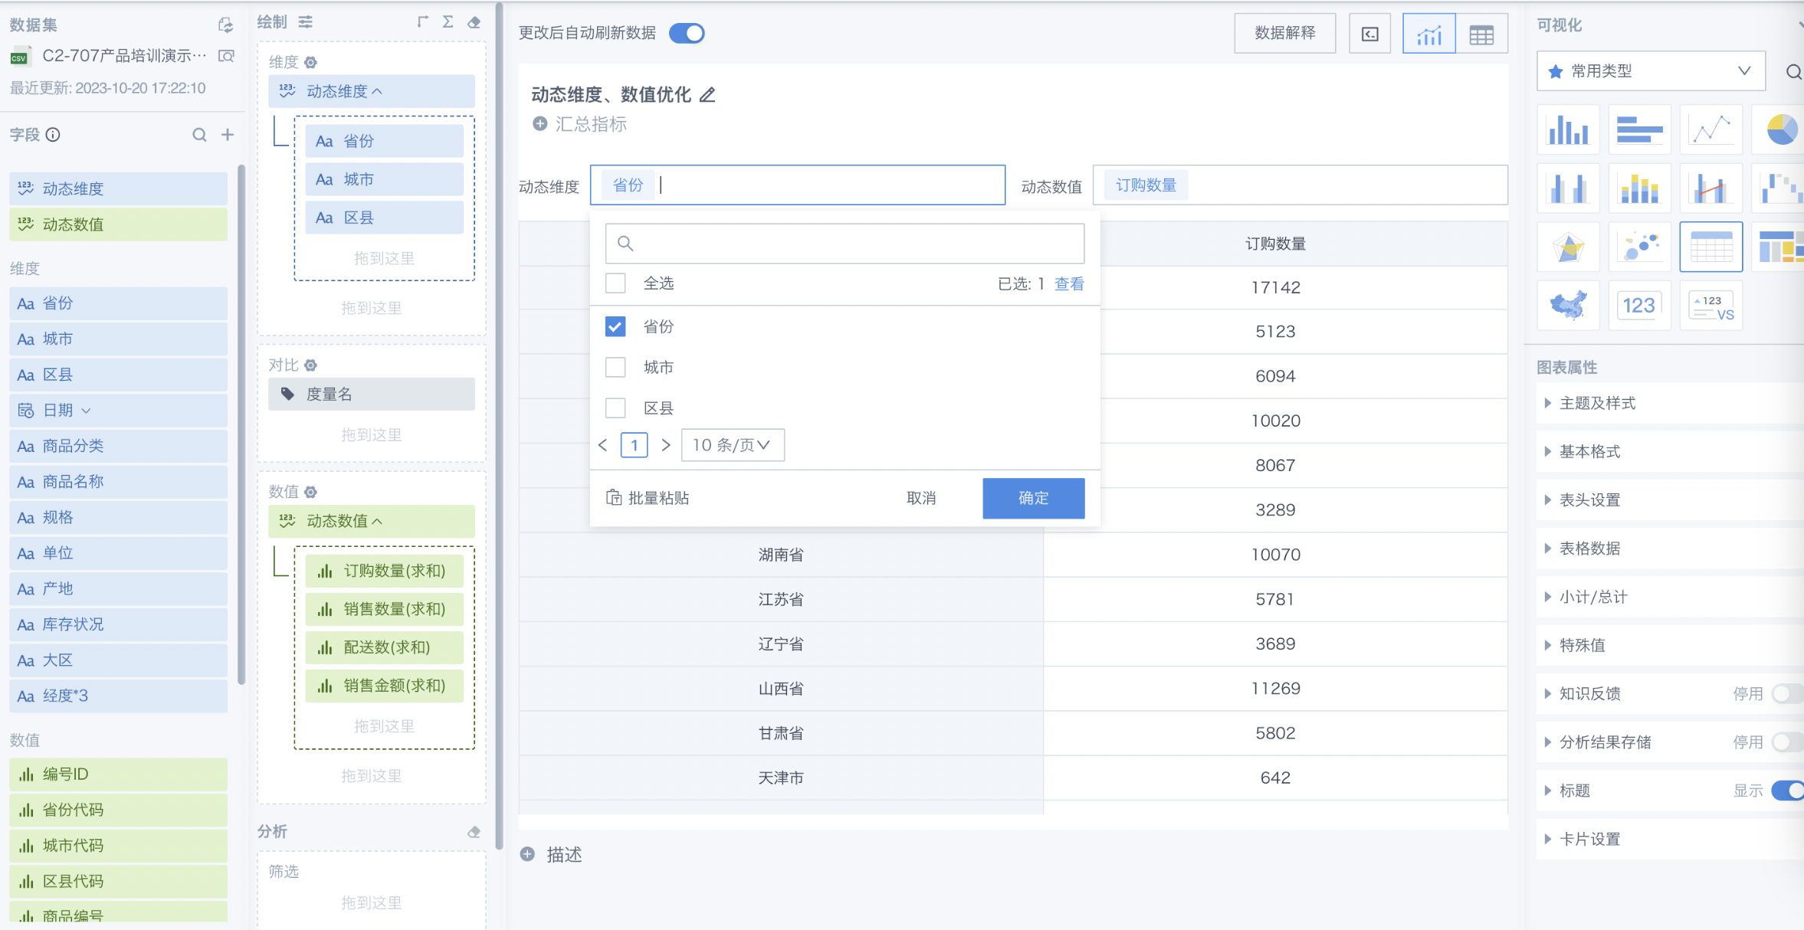Clear the 分析 section with its eraser icon
Screen dimensions: 1804x930
click(x=474, y=832)
